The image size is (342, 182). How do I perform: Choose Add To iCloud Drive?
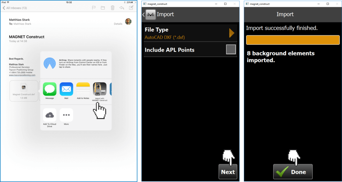tap(50, 115)
